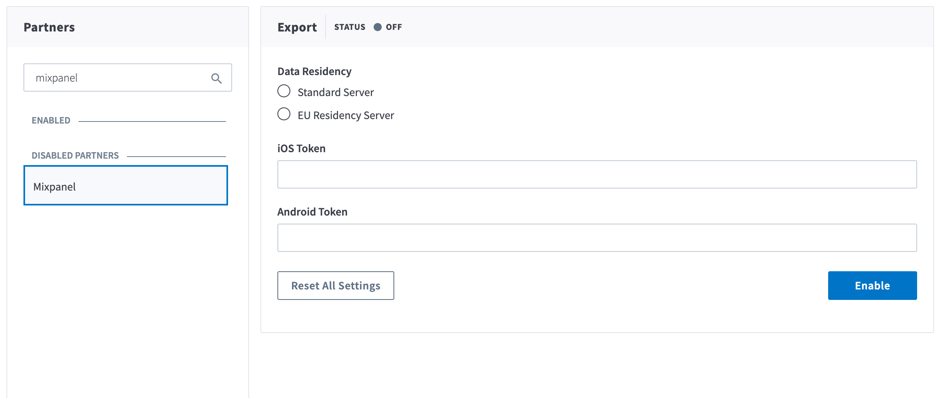The image size is (943, 398).
Task: Click Reset All Settings button
Action: [336, 285]
